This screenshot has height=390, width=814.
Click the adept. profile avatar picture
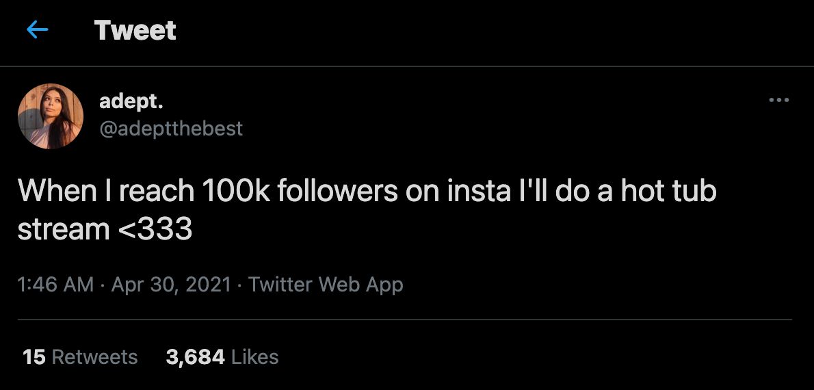point(51,116)
